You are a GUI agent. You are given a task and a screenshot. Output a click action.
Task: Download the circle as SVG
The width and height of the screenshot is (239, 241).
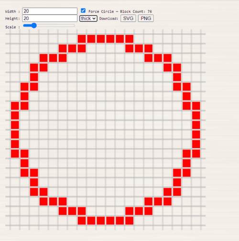pos(128,18)
